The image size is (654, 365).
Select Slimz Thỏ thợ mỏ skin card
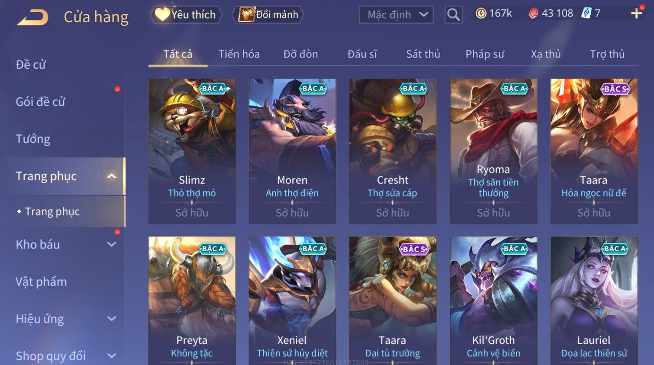point(192,151)
